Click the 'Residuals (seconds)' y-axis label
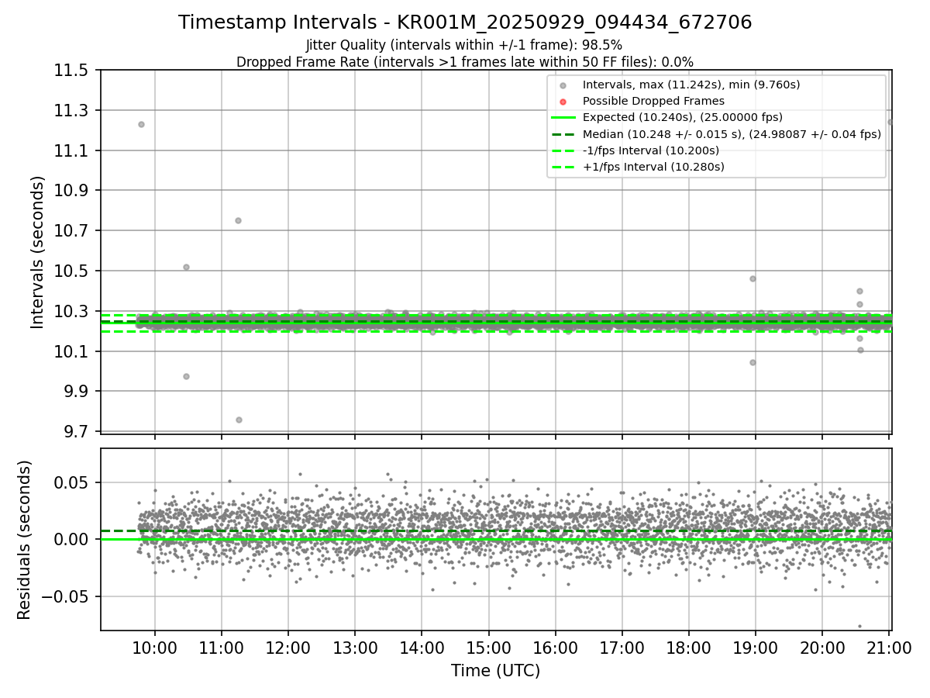The width and height of the screenshot is (930, 698). pos(24,540)
